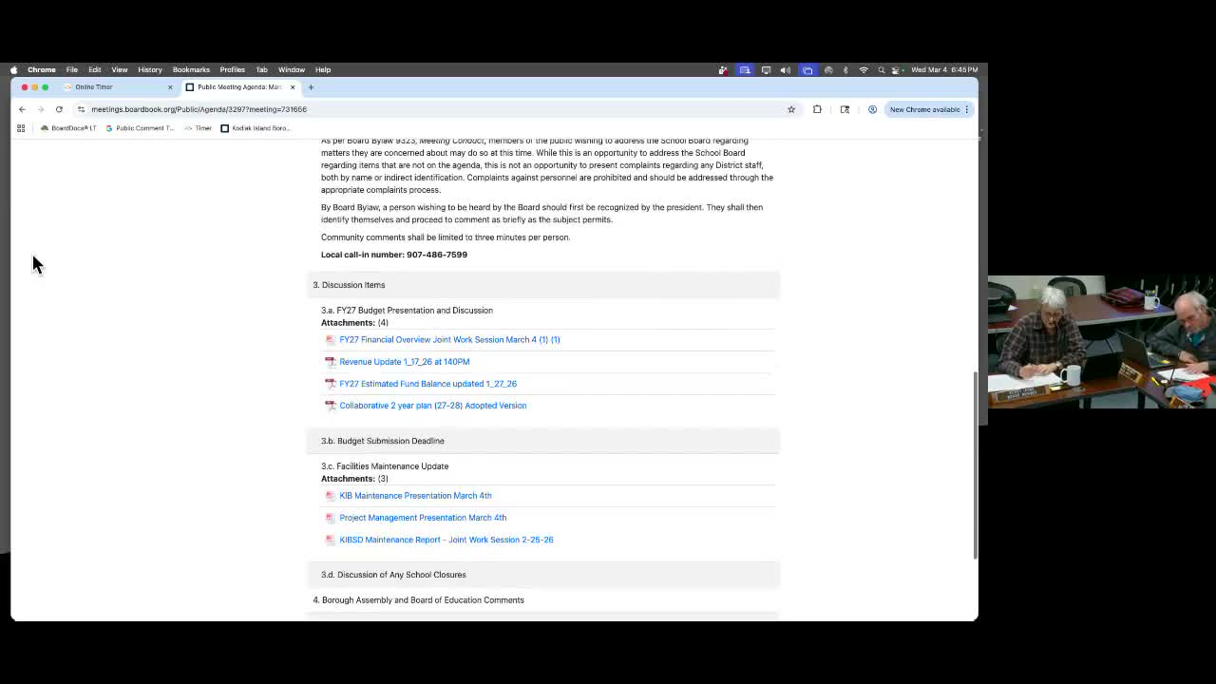
Task: Open a new browser tab
Action: (x=311, y=87)
